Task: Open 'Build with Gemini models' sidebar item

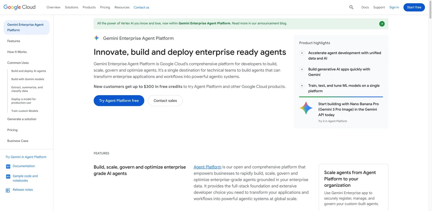Action: tap(28, 79)
